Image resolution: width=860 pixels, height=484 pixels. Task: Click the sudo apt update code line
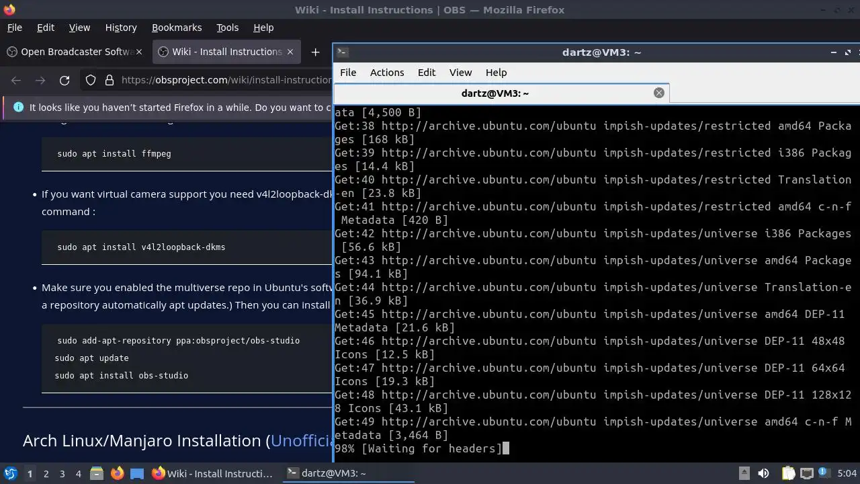[x=92, y=358]
